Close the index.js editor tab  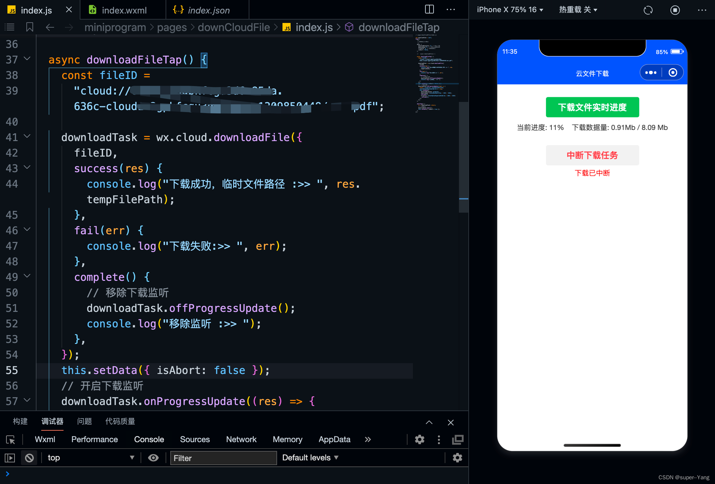pyautogui.click(x=69, y=10)
